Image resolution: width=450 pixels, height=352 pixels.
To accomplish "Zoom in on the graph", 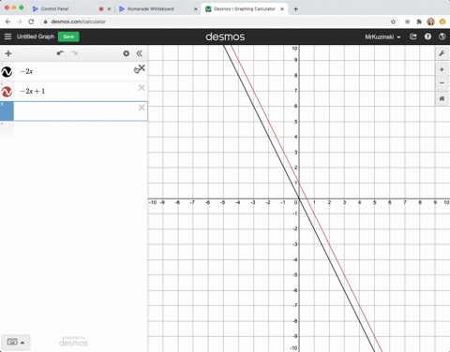I will [x=442, y=69].
